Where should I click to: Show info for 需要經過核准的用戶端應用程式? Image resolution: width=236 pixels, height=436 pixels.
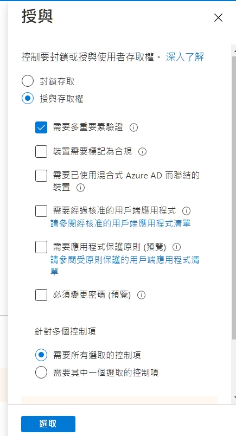click(187, 211)
